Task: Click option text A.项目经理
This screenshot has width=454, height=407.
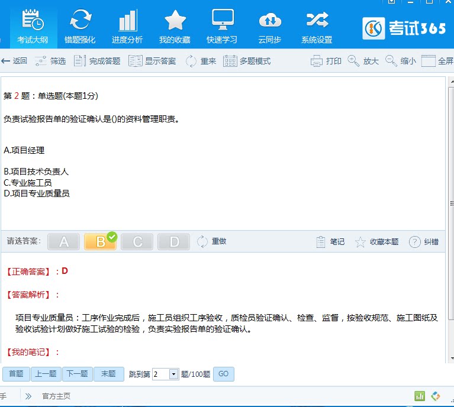Action: tap(24, 150)
